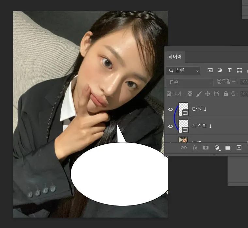Viewport: 248px width, 228px height.
Task: Click the 불투명도 opacity value field
Action: [x=244, y=82]
